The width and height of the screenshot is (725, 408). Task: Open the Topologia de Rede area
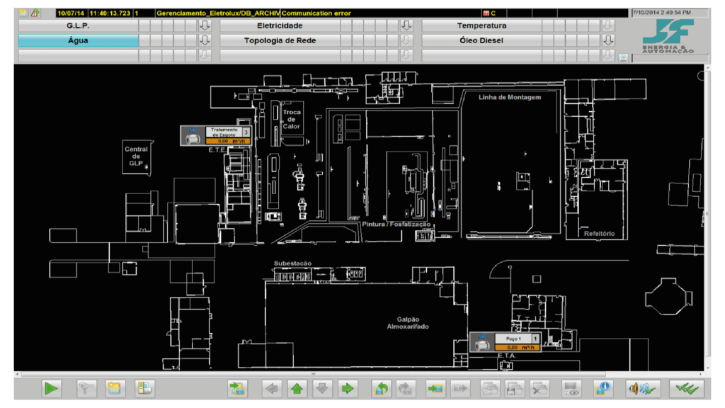280,40
